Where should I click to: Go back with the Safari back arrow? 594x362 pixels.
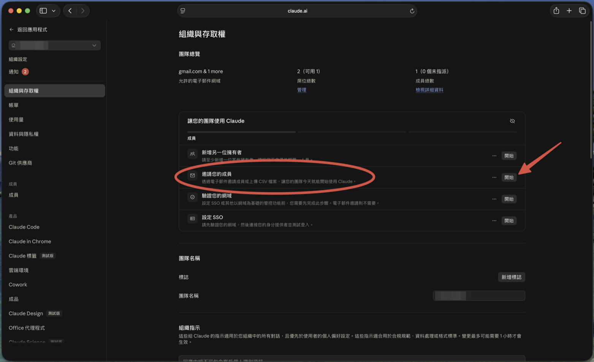click(x=70, y=11)
